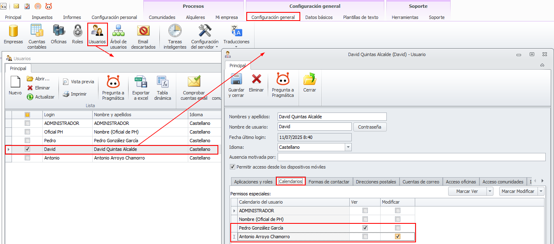The image size is (554, 244).
Task: Open the Marcar Ver dropdown arrow
Action: 490,191
